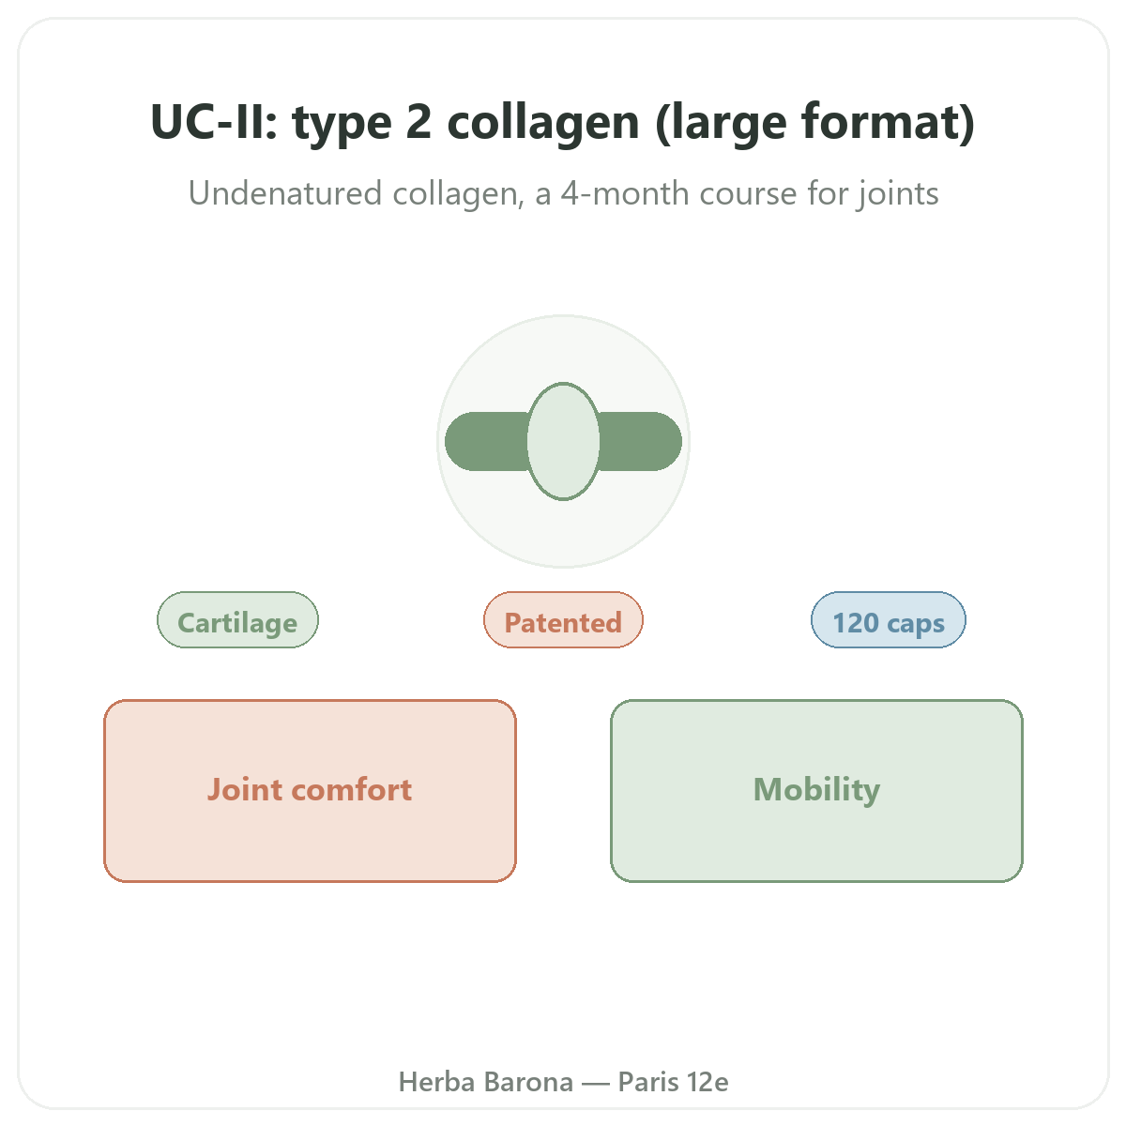Select the right green bone bar of icon
Image resolution: width=1126 pixels, height=1126 pixels.
point(640,441)
